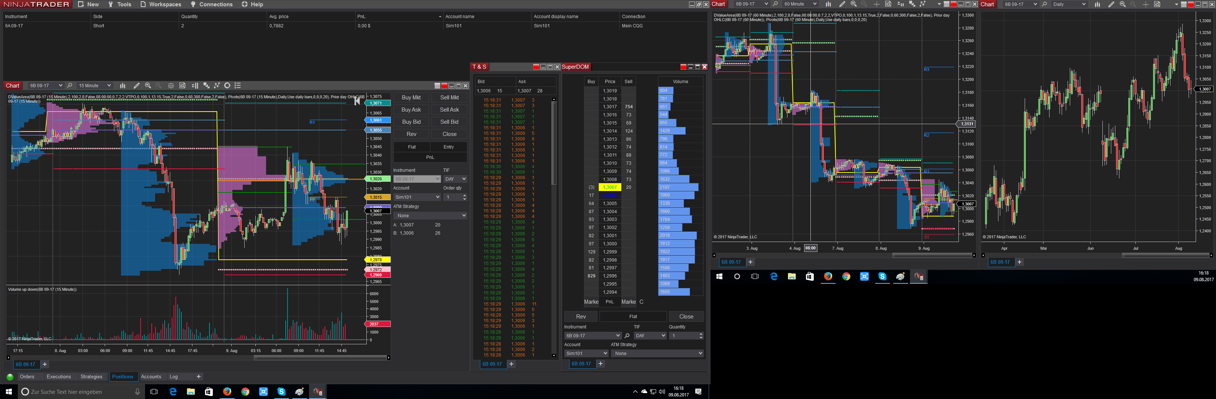This screenshot has width=1216, height=399.
Task: Click the Buy Ask button
Action: pyautogui.click(x=411, y=110)
